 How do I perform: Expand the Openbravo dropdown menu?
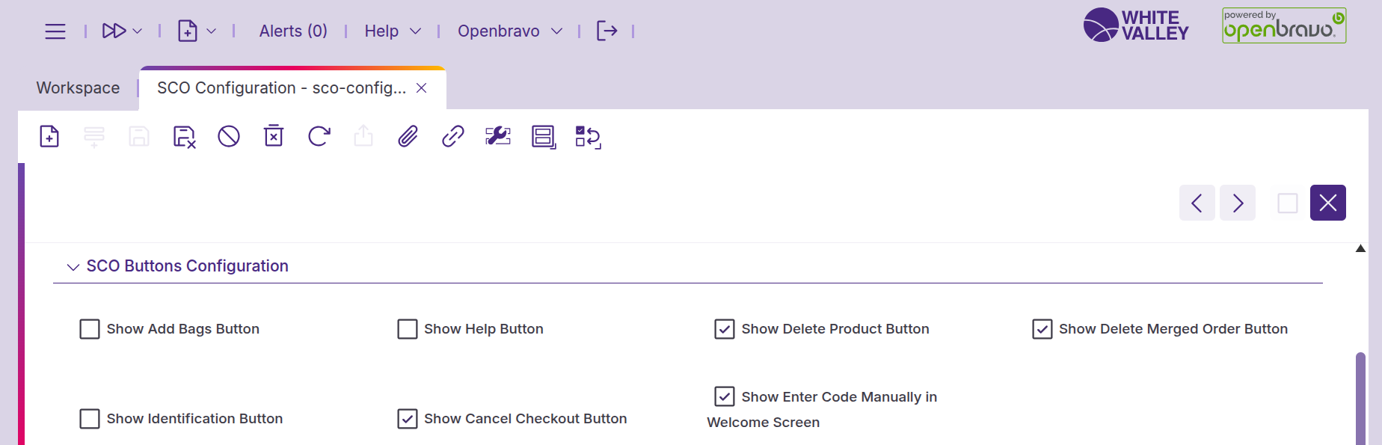coord(510,31)
